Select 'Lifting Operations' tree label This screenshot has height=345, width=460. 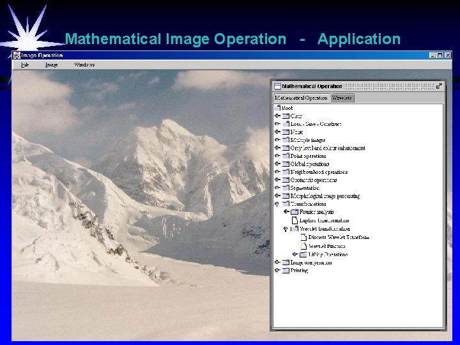point(328,254)
